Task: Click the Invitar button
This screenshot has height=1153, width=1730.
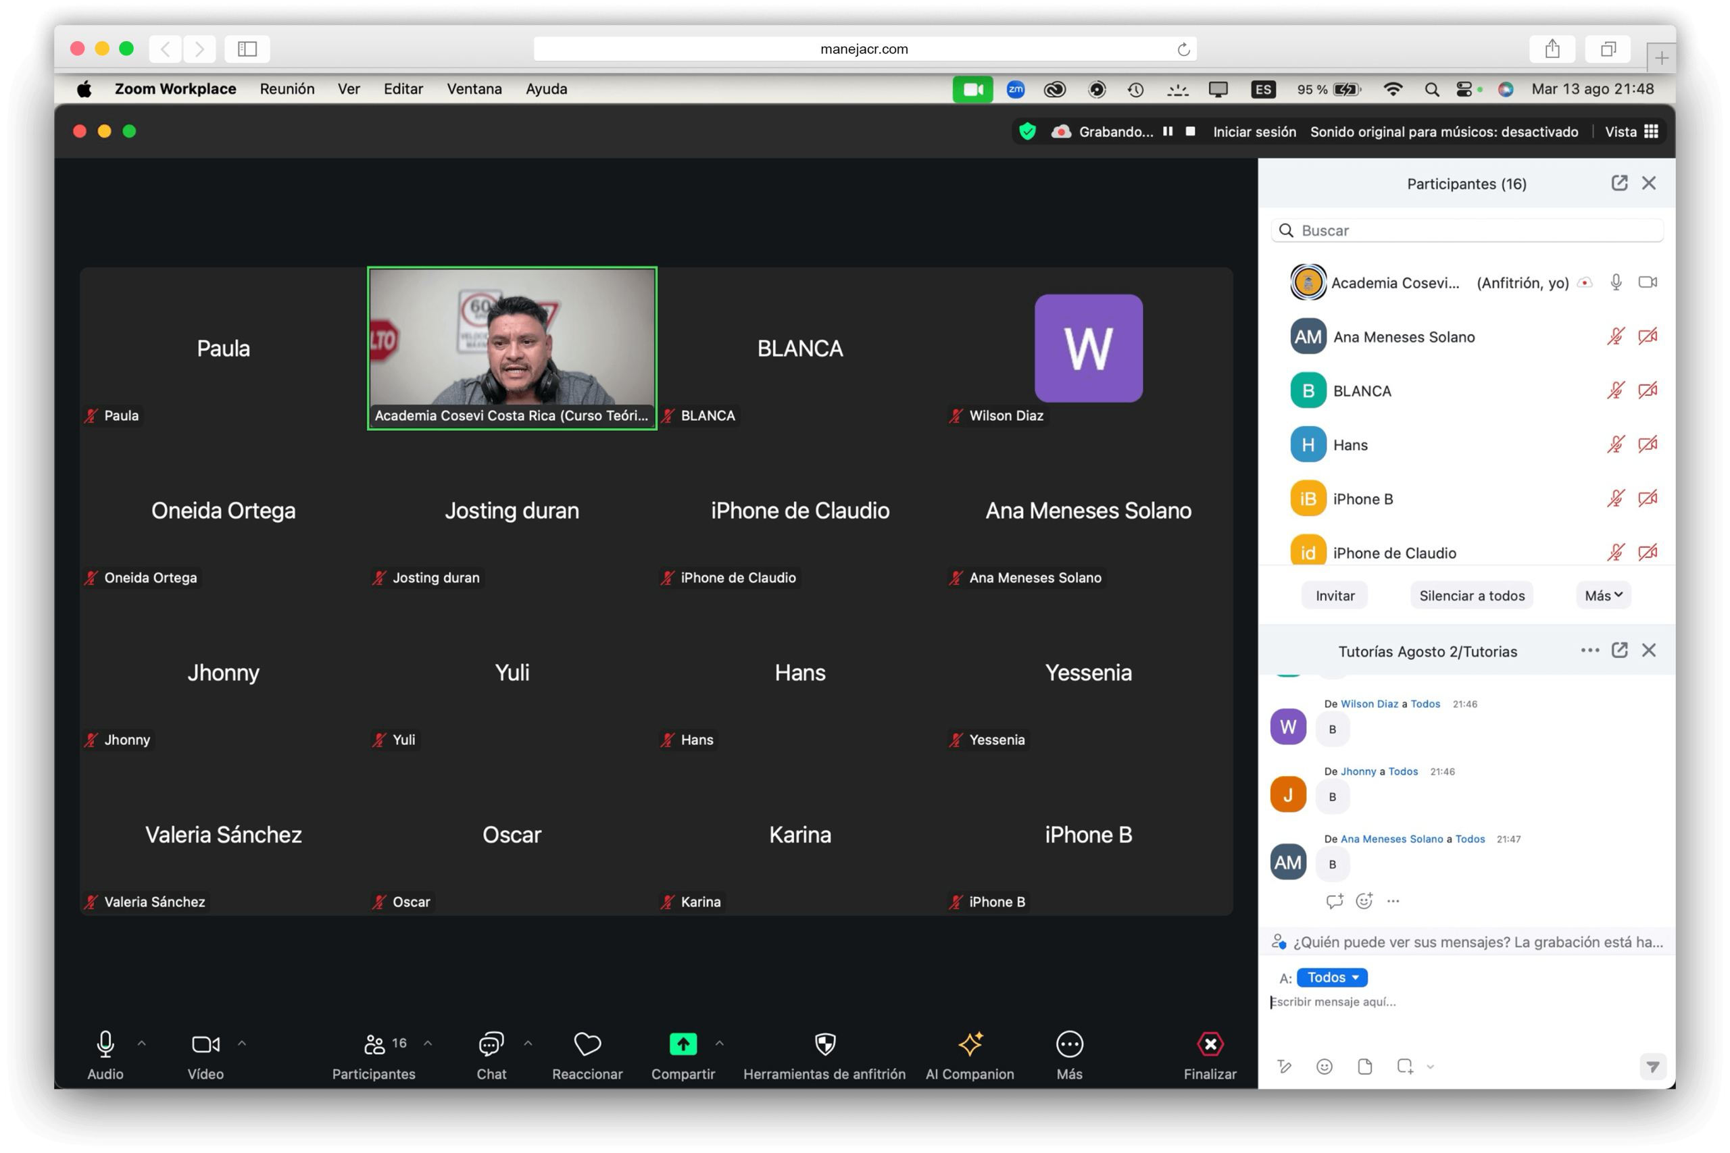Action: (x=1335, y=596)
